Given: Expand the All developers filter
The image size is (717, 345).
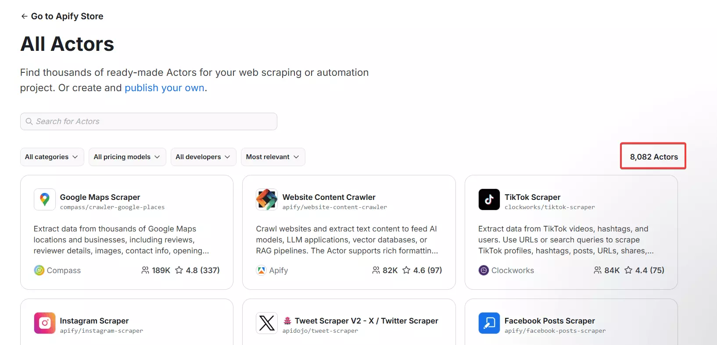Looking at the screenshot, I should (x=203, y=157).
